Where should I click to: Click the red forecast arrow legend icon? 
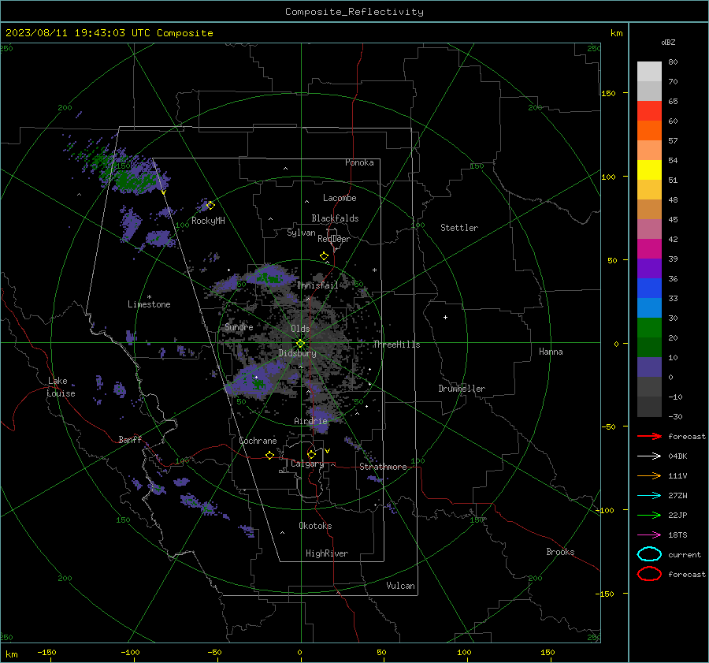tap(649, 436)
